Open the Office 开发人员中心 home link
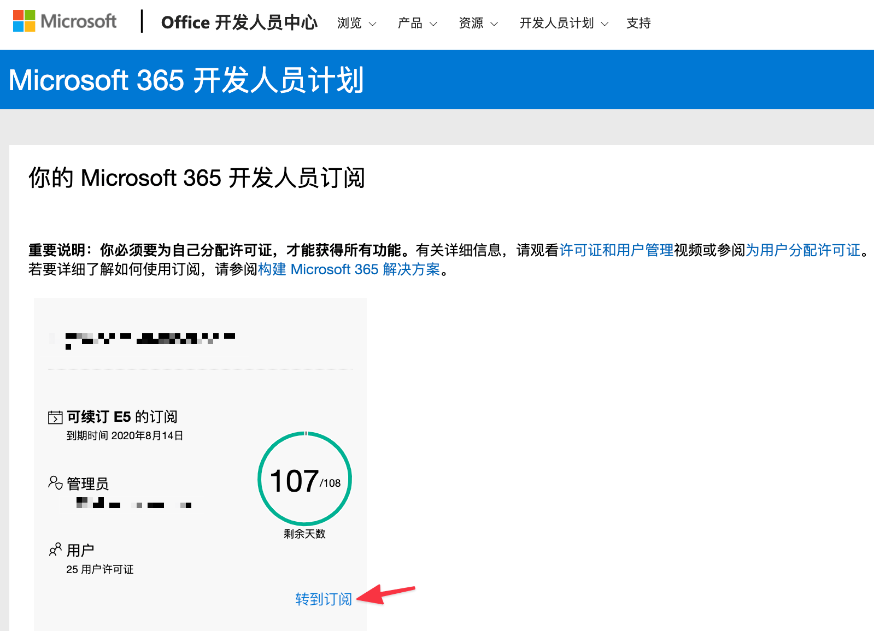 tap(239, 22)
